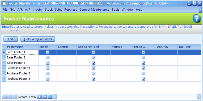The image size is (203, 101).
Task: Click Quick Configure Footer button
Action: pos(37,39)
